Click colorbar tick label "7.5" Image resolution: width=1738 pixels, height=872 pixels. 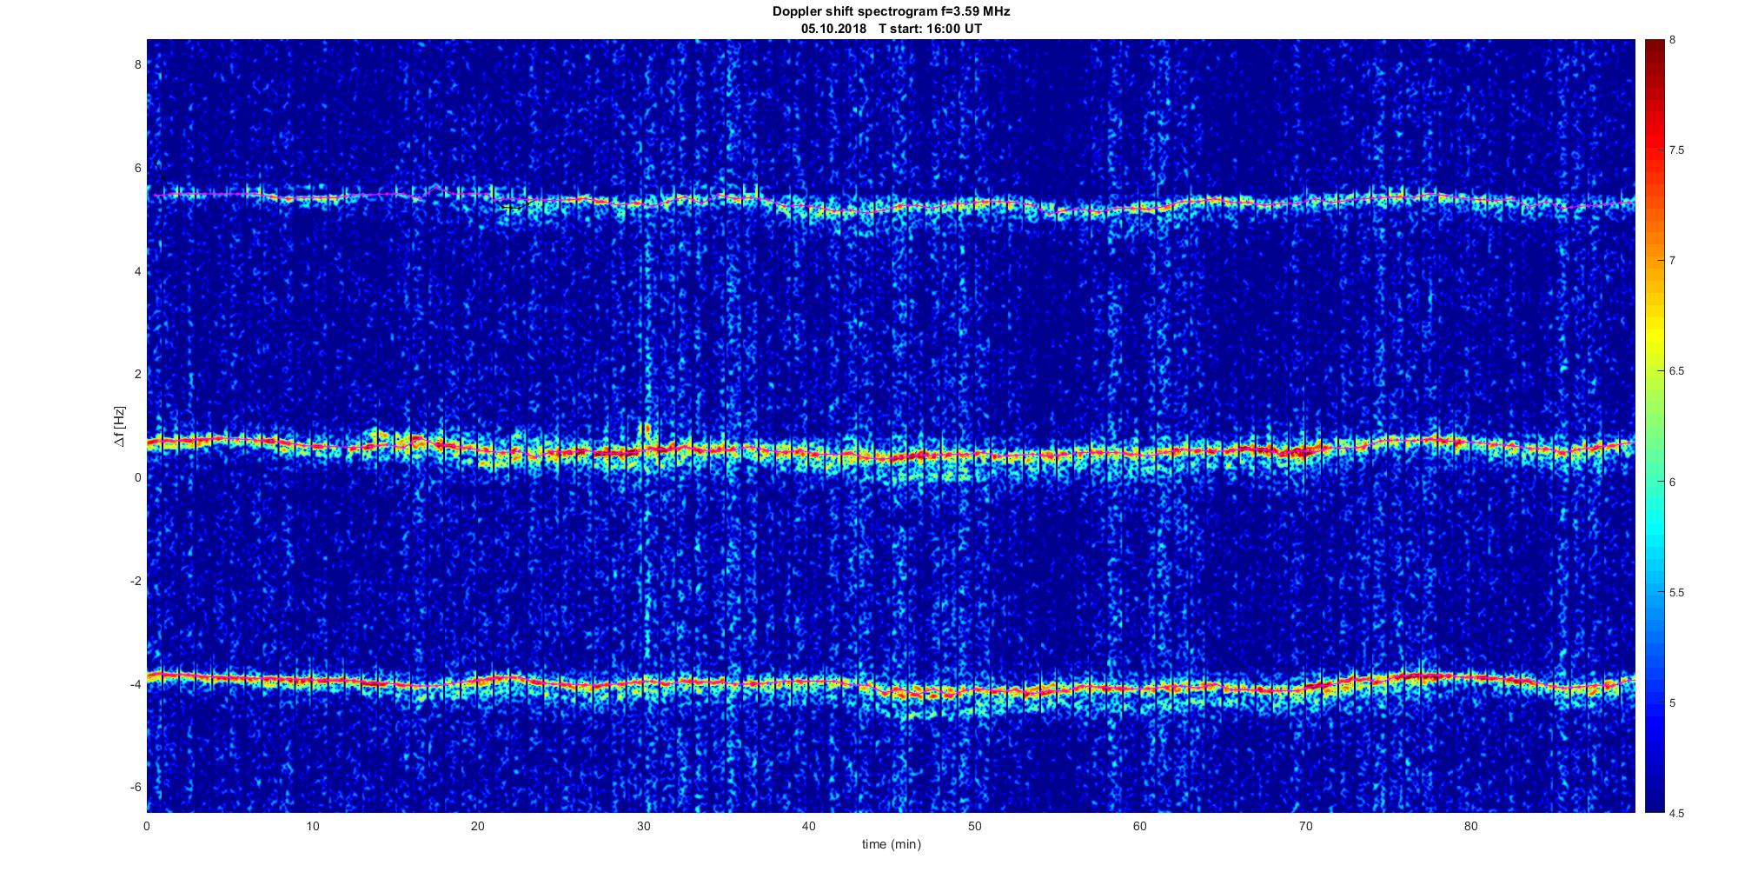tap(1677, 150)
